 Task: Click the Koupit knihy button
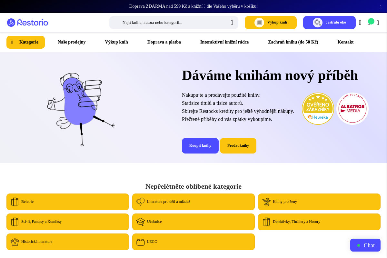(x=200, y=145)
